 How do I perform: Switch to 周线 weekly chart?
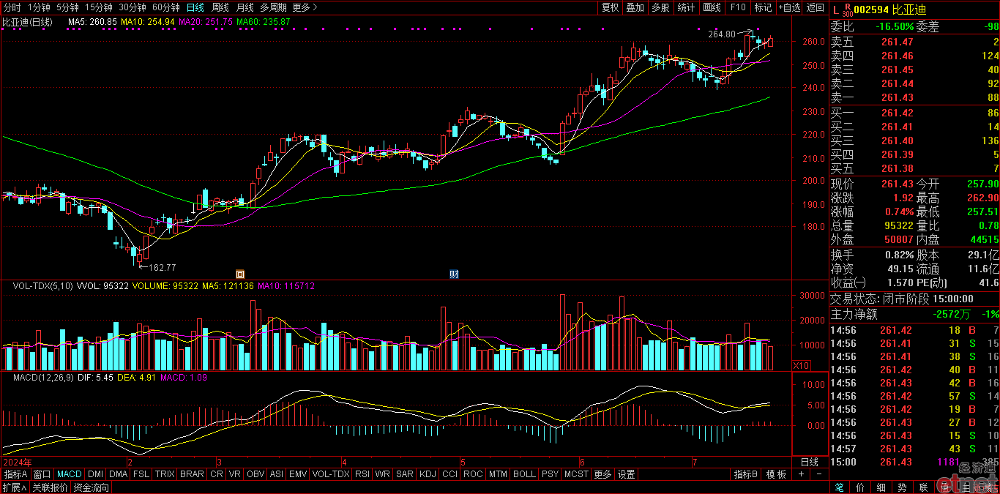pos(220,7)
